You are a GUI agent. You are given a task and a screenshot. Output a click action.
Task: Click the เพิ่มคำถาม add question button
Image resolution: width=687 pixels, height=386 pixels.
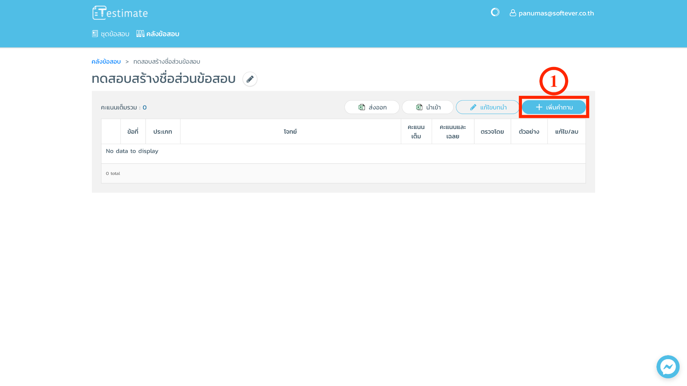(554, 107)
